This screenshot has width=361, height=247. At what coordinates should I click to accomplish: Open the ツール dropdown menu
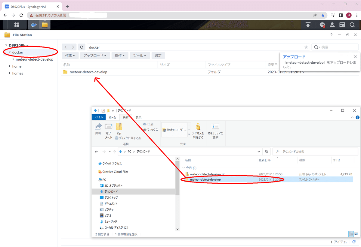[x=140, y=56]
